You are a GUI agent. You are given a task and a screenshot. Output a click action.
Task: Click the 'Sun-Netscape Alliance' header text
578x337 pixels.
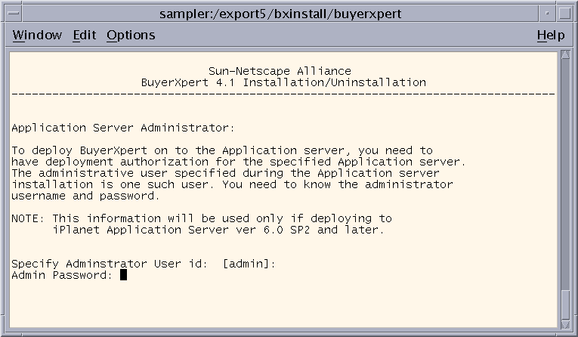280,71
